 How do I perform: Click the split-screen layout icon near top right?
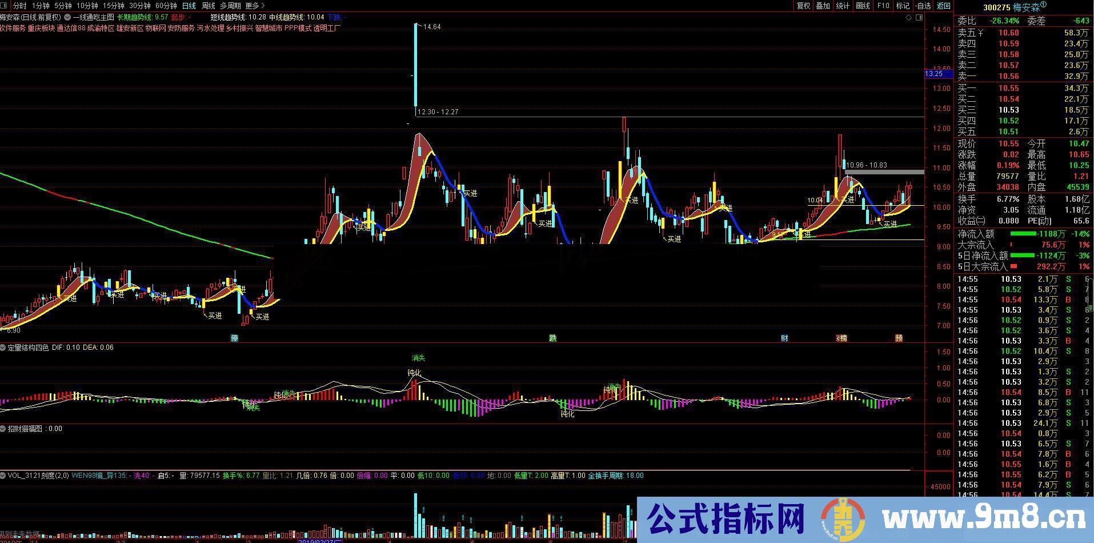pyautogui.click(x=920, y=18)
